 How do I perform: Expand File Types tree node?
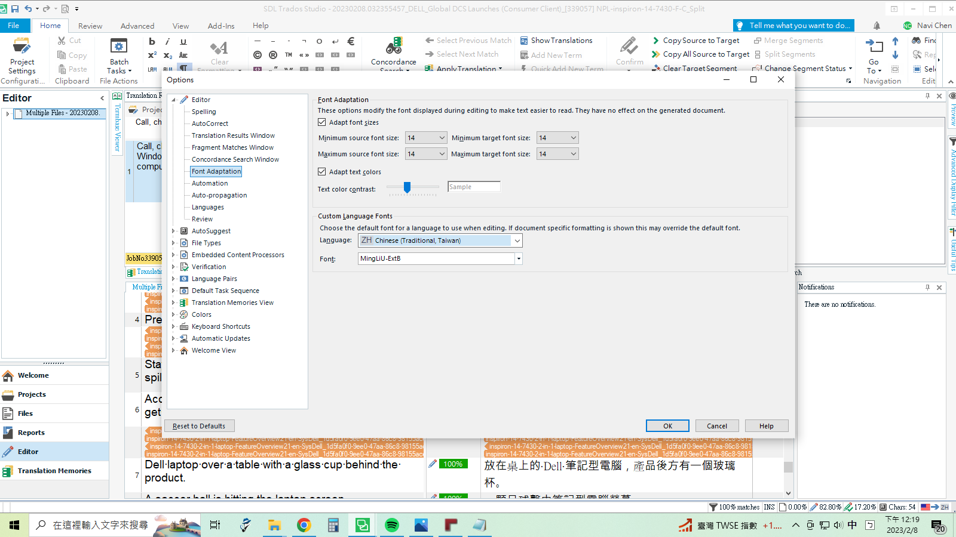tap(173, 243)
